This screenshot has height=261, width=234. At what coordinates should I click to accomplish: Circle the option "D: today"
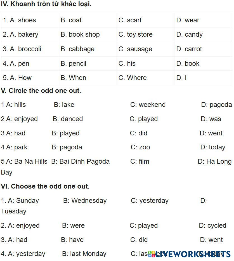(x=213, y=147)
